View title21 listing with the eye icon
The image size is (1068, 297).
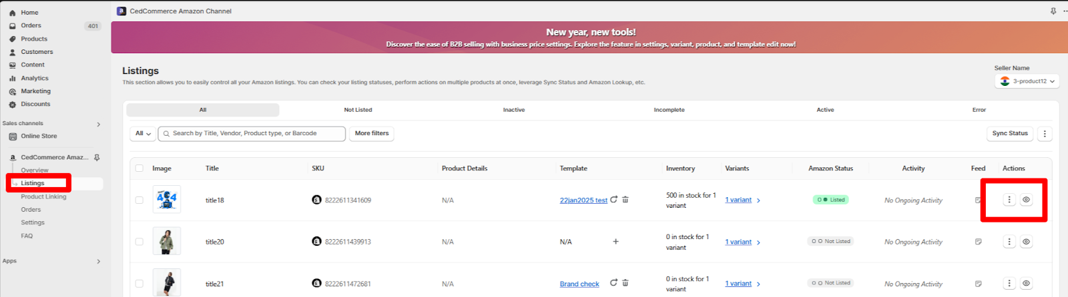point(1027,284)
